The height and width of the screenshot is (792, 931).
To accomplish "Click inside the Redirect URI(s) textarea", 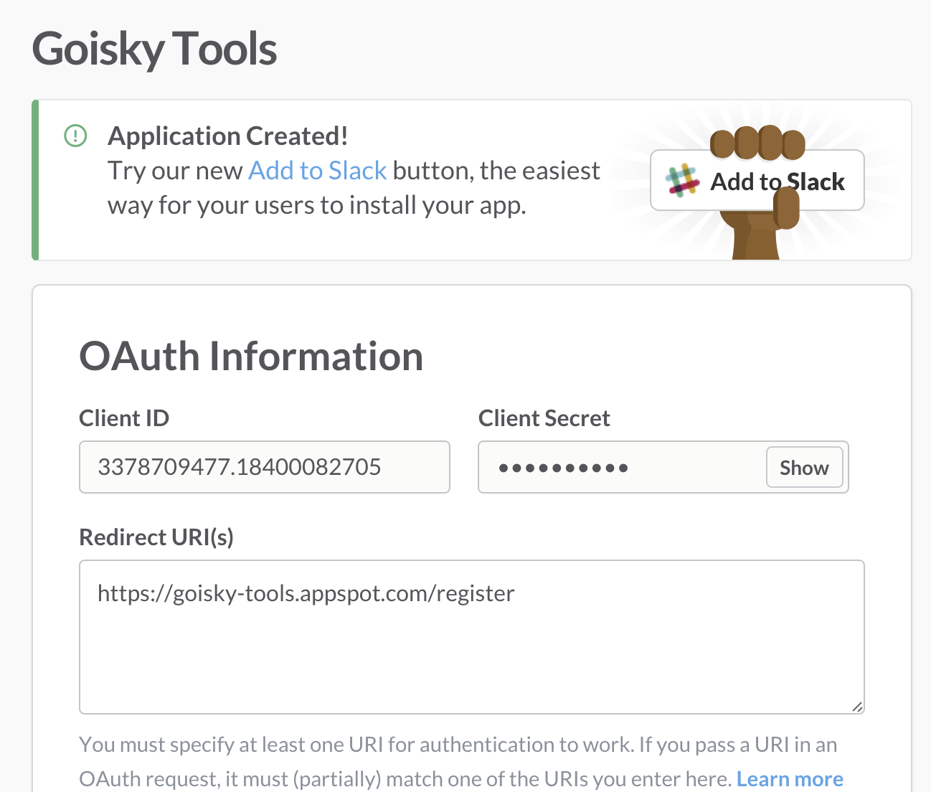I will coord(472,637).
